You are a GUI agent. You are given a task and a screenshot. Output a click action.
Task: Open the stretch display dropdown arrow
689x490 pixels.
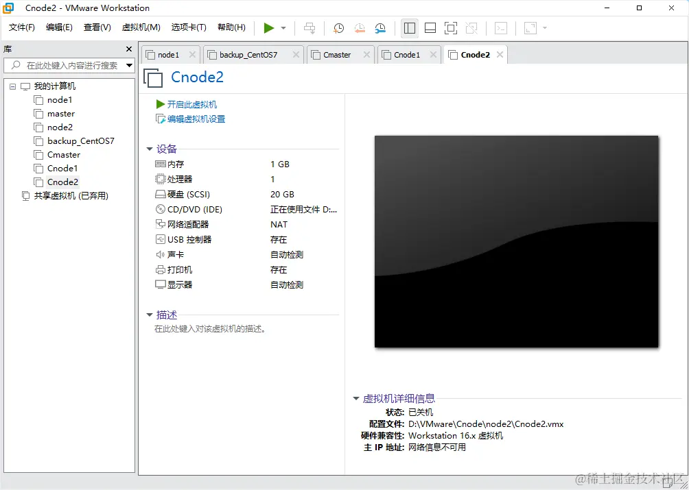pos(545,28)
